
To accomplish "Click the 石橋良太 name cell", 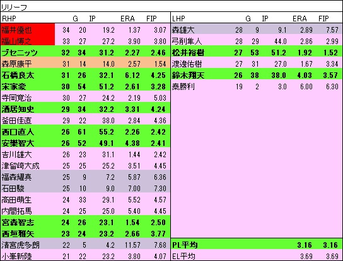I will click(18, 75).
